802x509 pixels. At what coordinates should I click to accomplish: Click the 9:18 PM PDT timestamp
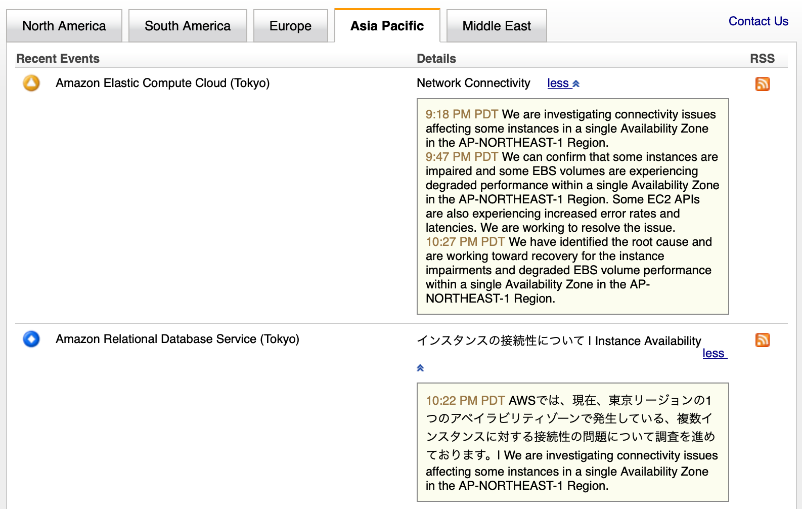pos(462,114)
